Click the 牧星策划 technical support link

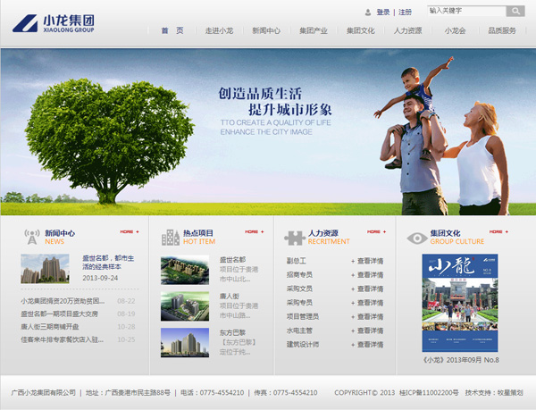(510, 392)
